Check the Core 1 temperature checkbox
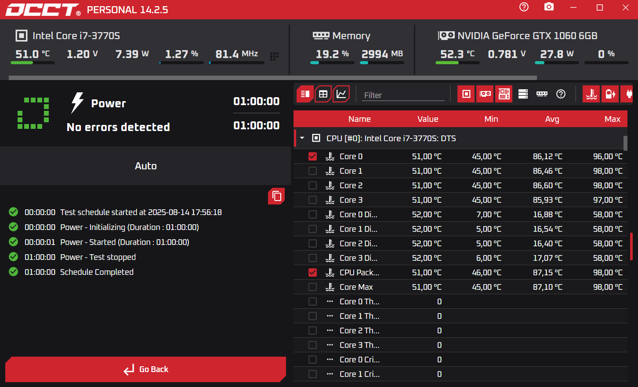This screenshot has width=638, height=387. pos(312,171)
